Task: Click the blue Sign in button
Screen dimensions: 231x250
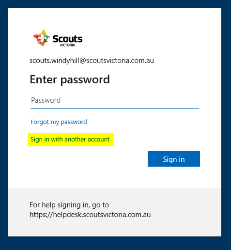Action: coord(174,159)
